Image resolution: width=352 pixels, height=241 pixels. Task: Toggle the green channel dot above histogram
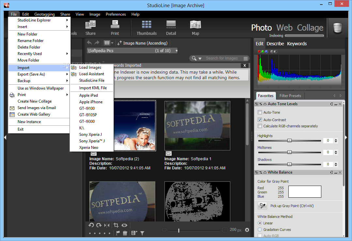[262, 51]
